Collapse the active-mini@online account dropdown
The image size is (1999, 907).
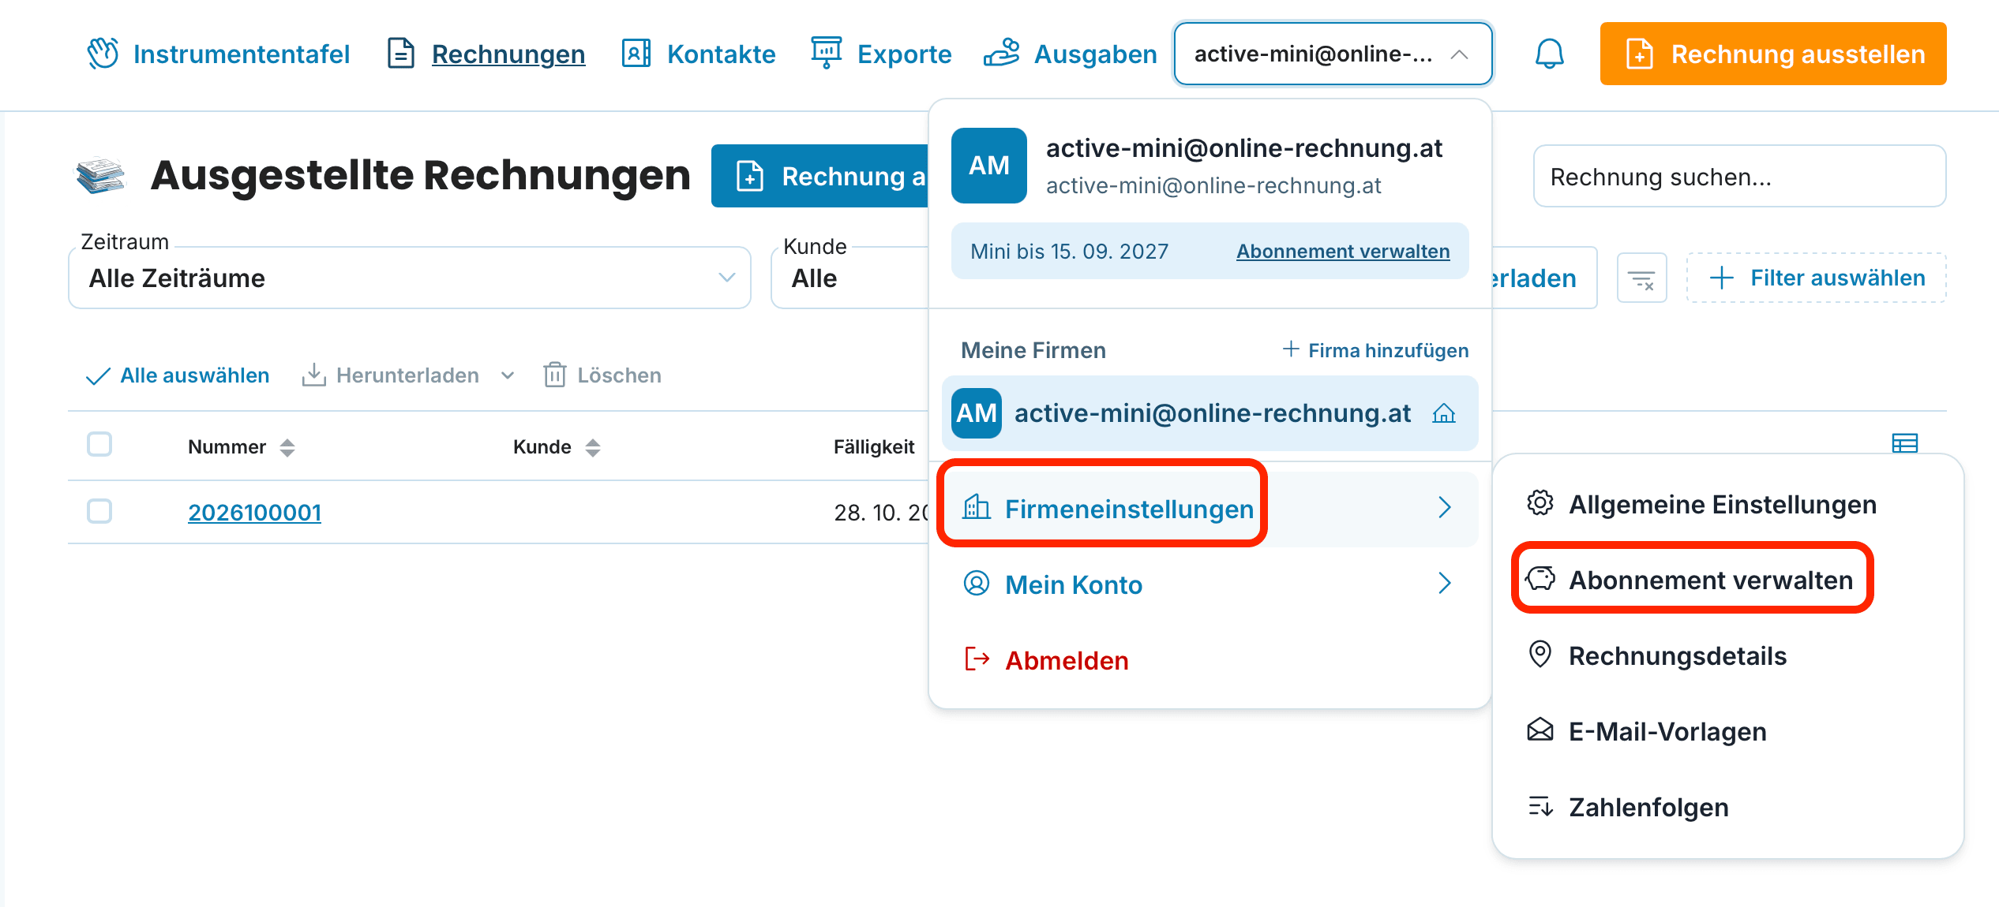tap(1333, 54)
